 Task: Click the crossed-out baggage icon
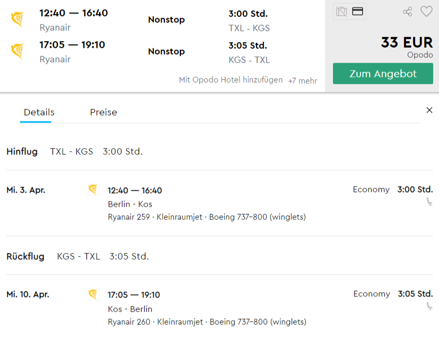[340, 11]
